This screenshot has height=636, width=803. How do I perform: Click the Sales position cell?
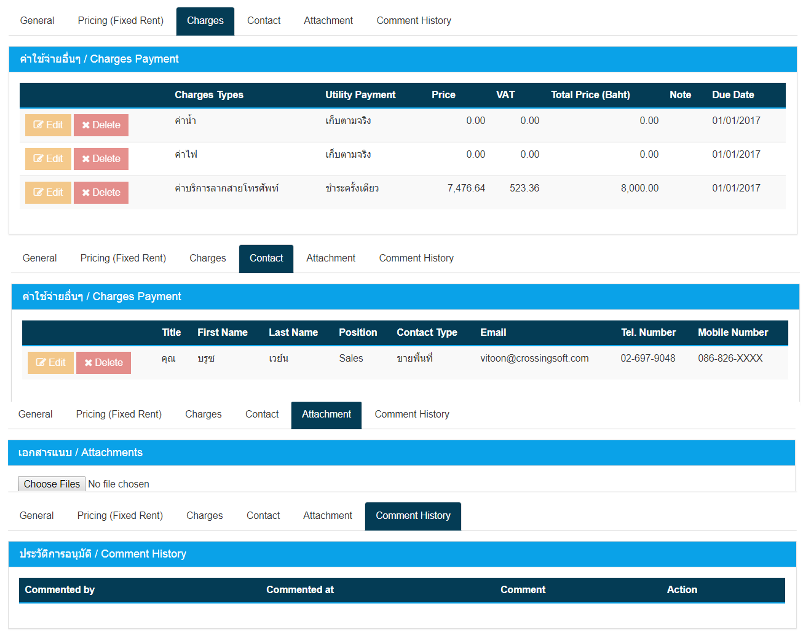[351, 358]
